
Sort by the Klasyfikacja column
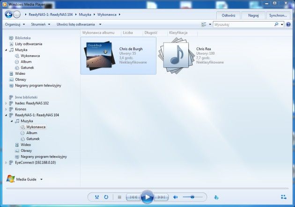pos(178,33)
